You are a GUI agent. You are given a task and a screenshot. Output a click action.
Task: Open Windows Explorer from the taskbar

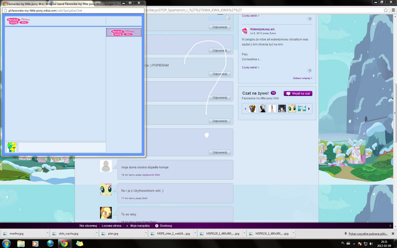[20, 244]
